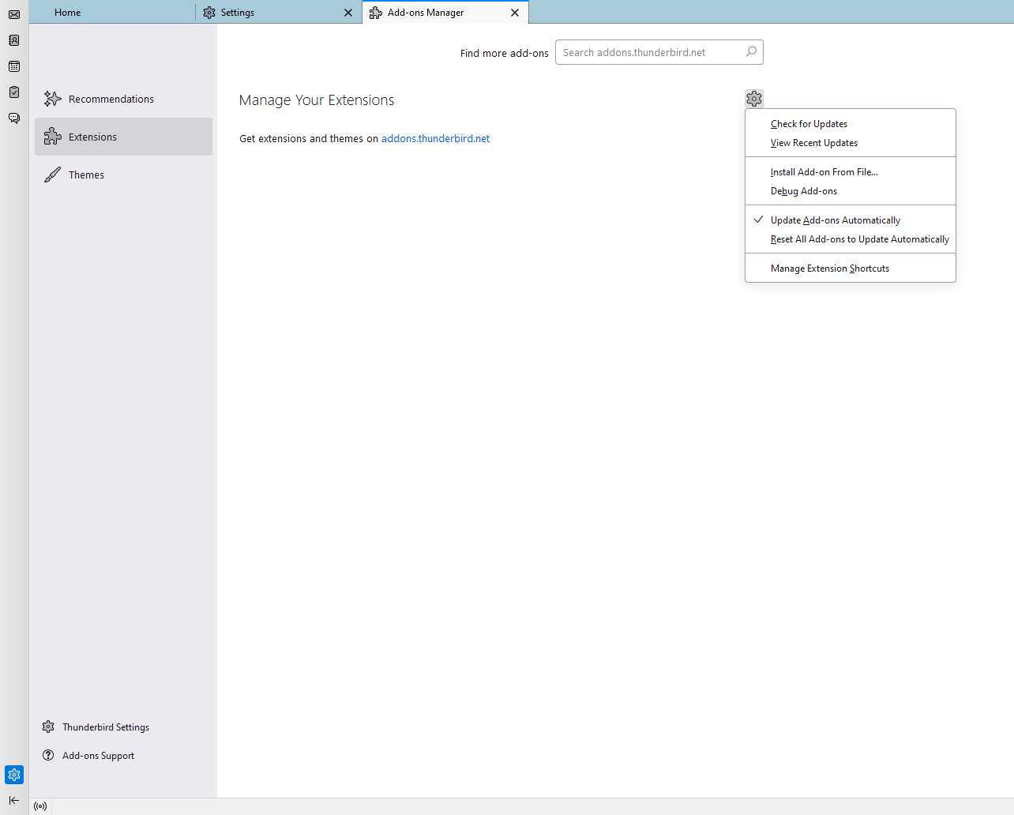Collapse the spaces toolbar with arrow icon
The height and width of the screenshot is (815, 1014).
point(14,800)
